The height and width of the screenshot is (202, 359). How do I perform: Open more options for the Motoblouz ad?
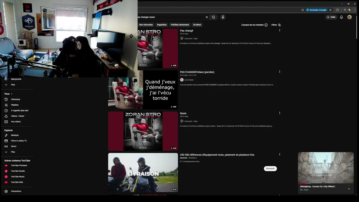(279, 154)
